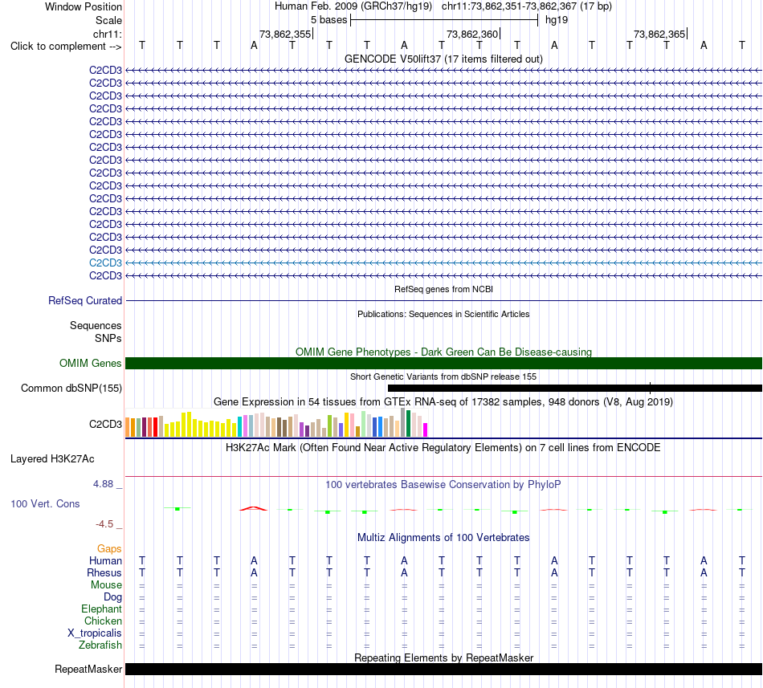
Task: Click the Elephant alignment row label
Action: pos(101,609)
